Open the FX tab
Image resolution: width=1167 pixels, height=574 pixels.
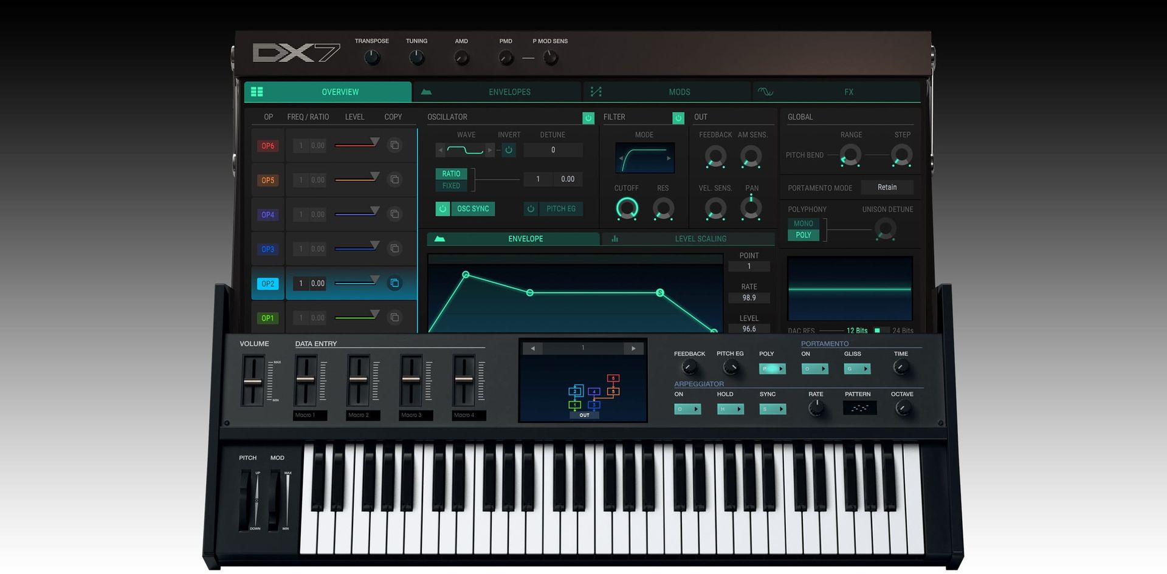837,92
